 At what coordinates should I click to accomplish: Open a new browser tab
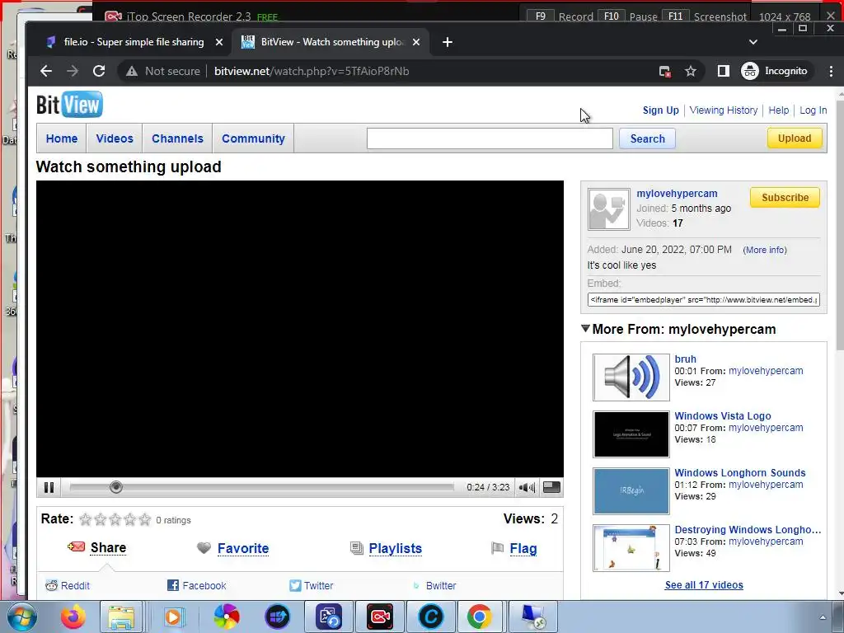pyautogui.click(x=448, y=42)
